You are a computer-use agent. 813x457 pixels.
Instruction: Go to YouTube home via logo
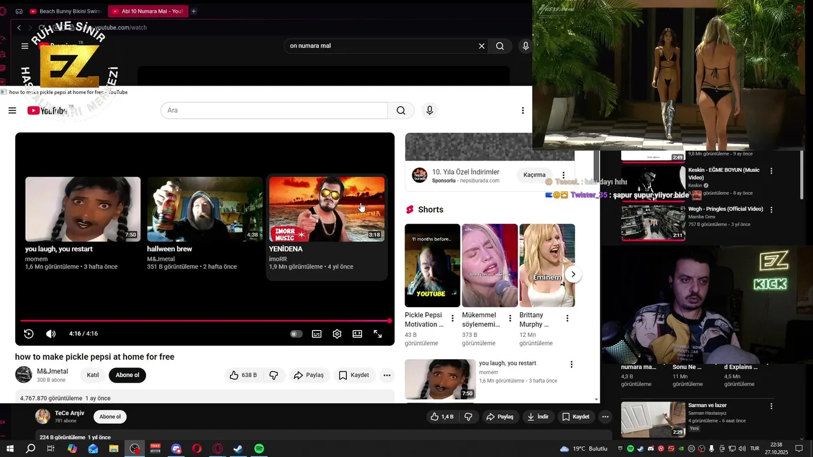[x=48, y=110]
